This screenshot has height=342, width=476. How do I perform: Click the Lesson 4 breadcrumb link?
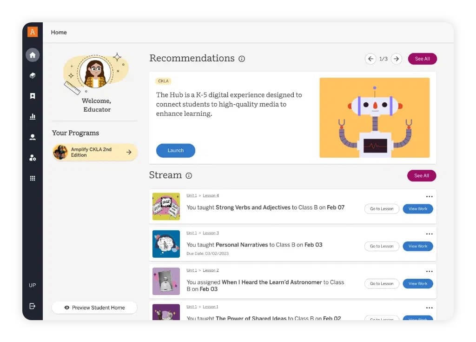click(x=211, y=195)
